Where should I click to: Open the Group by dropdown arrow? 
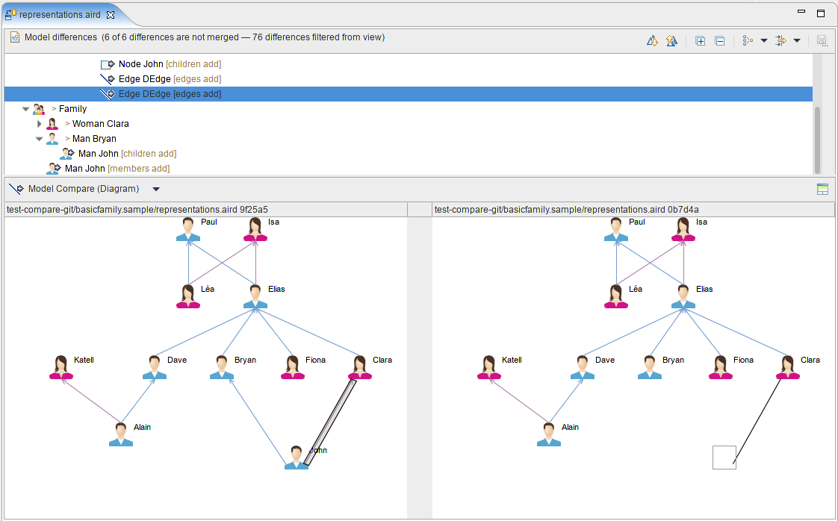(x=763, y=40)
